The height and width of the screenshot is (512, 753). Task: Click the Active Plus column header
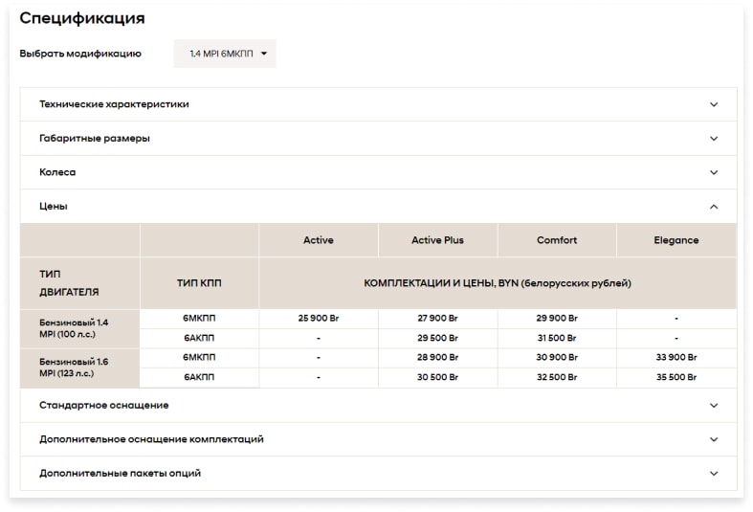pyautogui.click(x=437, y=240)
